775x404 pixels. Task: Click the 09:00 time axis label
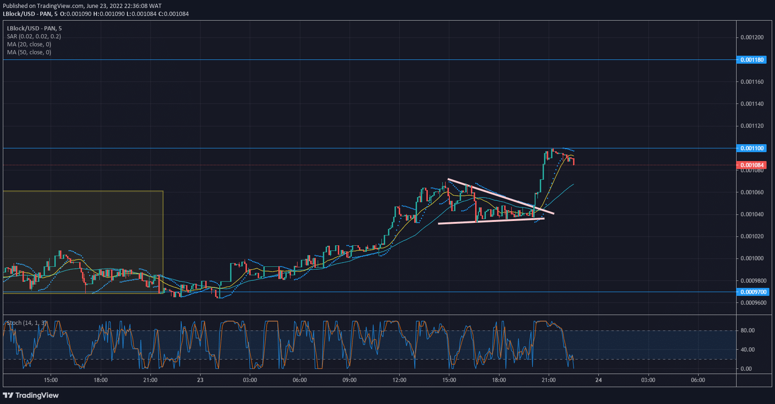(350, 380)
